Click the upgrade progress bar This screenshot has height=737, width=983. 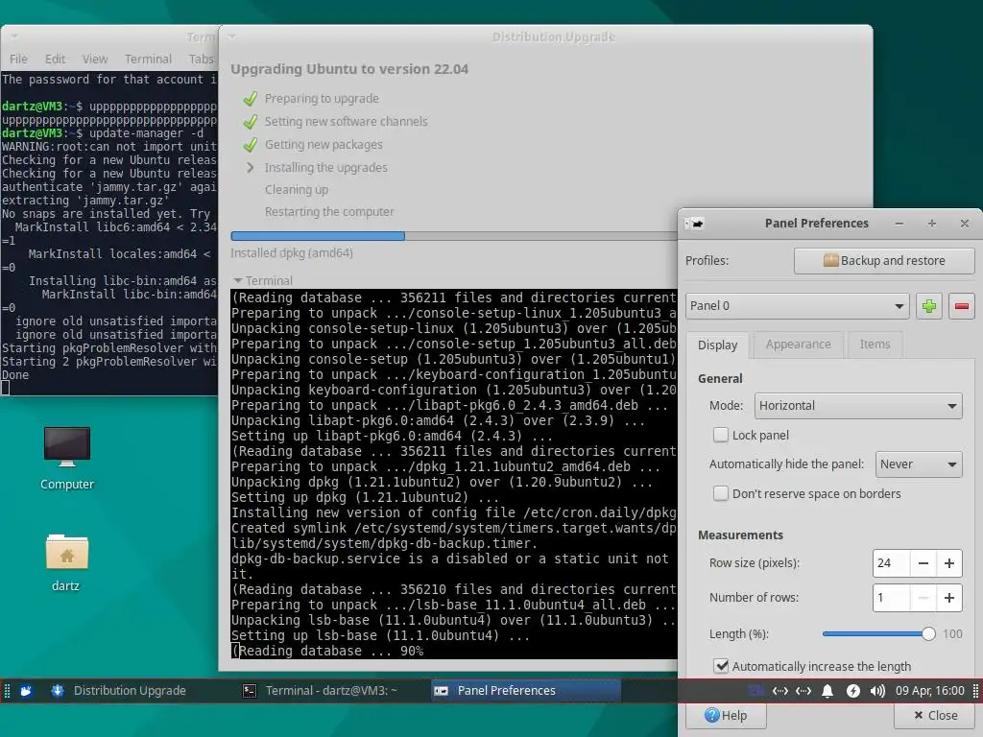tap(454, 236)
